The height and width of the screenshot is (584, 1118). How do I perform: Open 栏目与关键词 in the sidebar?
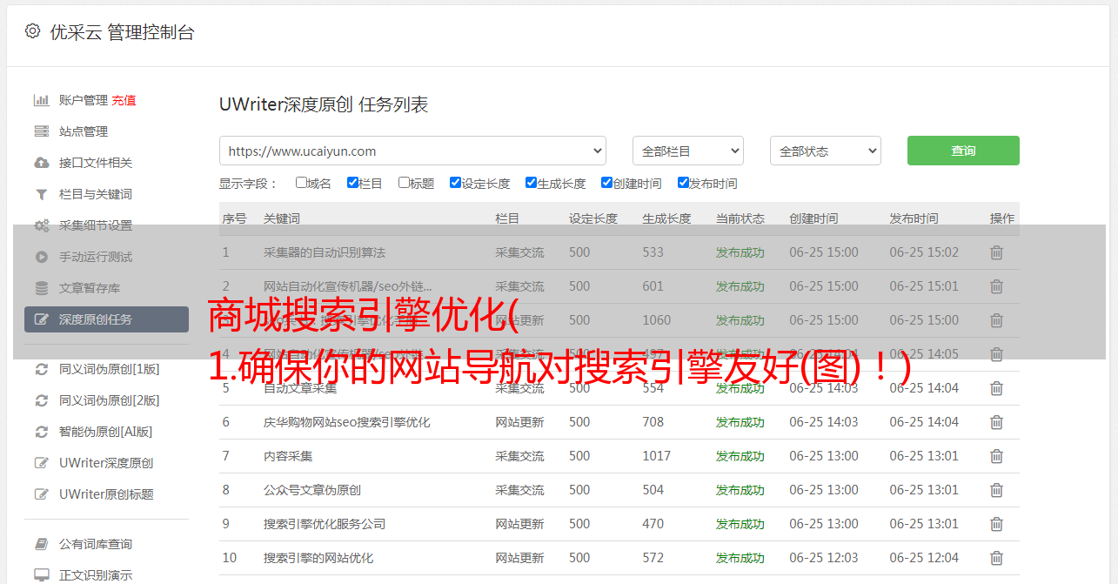click(x=96, y=194)
